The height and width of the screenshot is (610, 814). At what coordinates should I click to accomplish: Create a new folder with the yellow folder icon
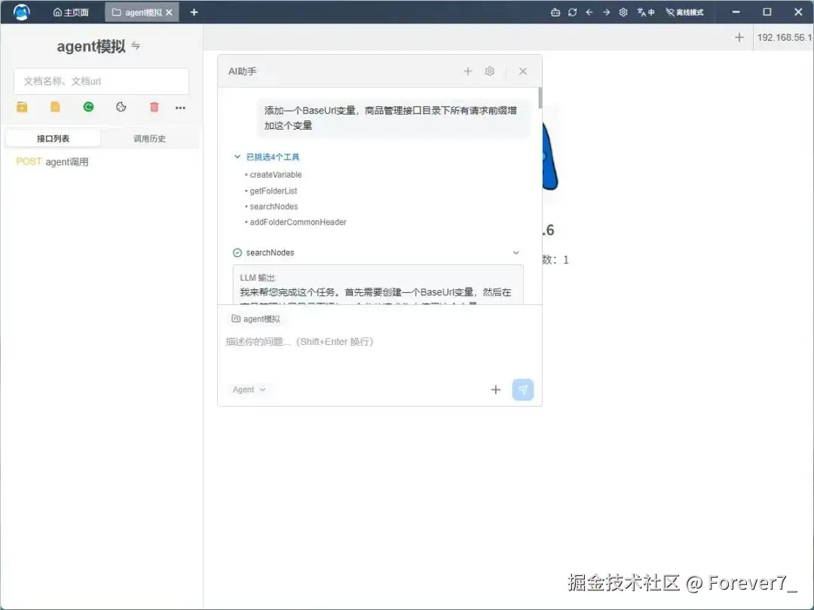coord(21,107)
